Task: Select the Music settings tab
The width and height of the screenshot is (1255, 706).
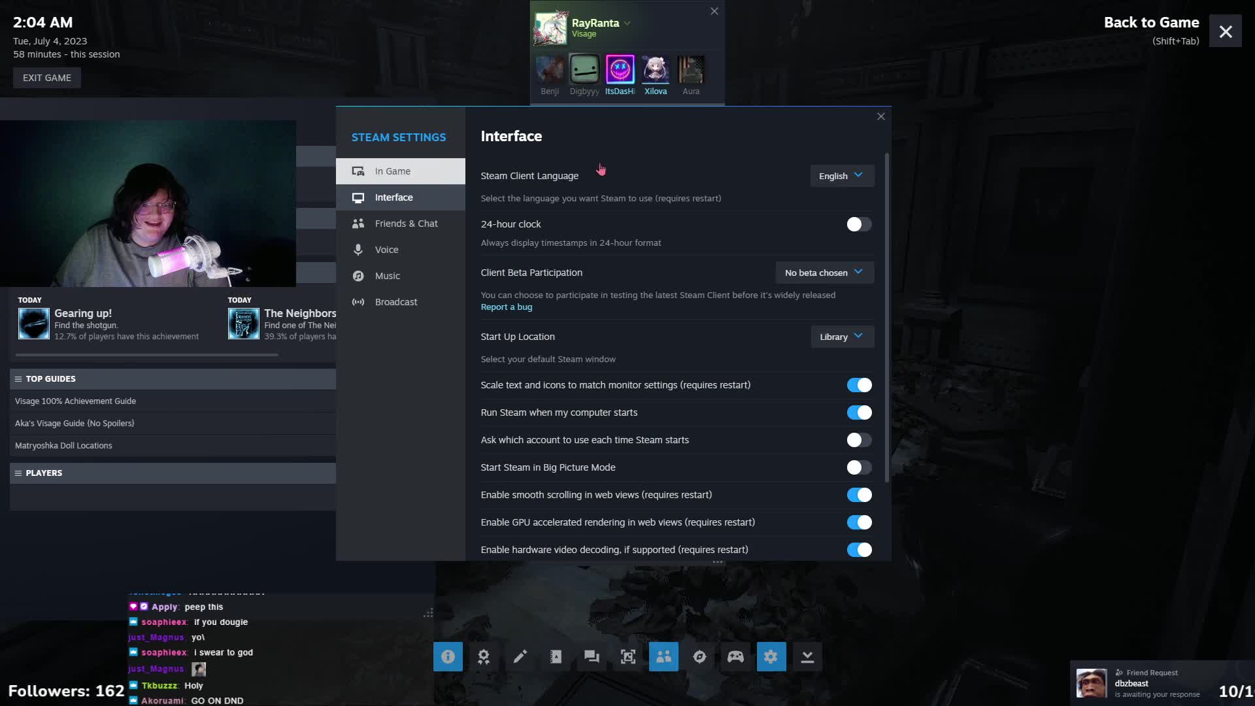Action: (401, 276)
